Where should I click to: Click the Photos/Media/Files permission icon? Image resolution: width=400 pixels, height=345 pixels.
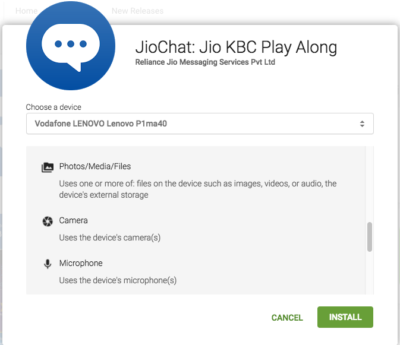(x=48, y=167)
